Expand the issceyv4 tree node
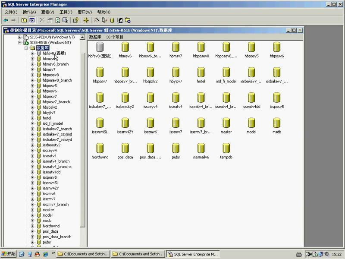The height and width of the screenshot is (259, 345). coord(33,150)
